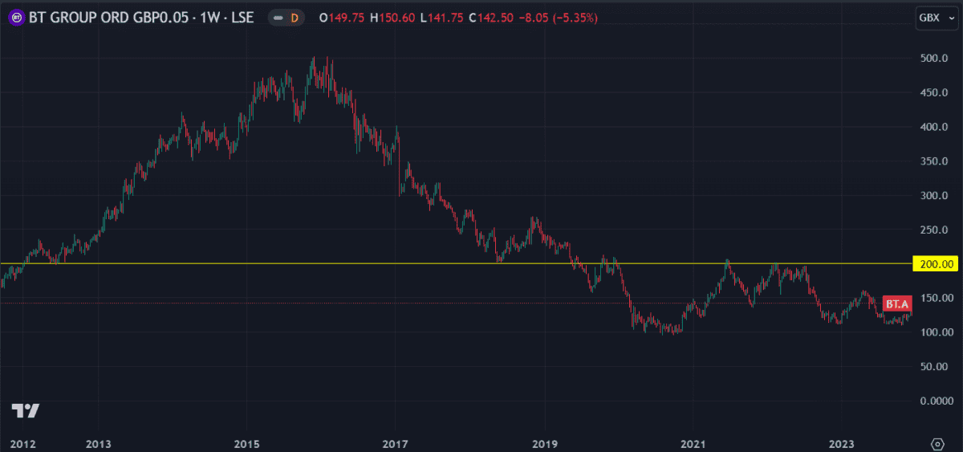Click the 2021 label on time axis
The width and height of the screenshot is (963, 452).
693,443
